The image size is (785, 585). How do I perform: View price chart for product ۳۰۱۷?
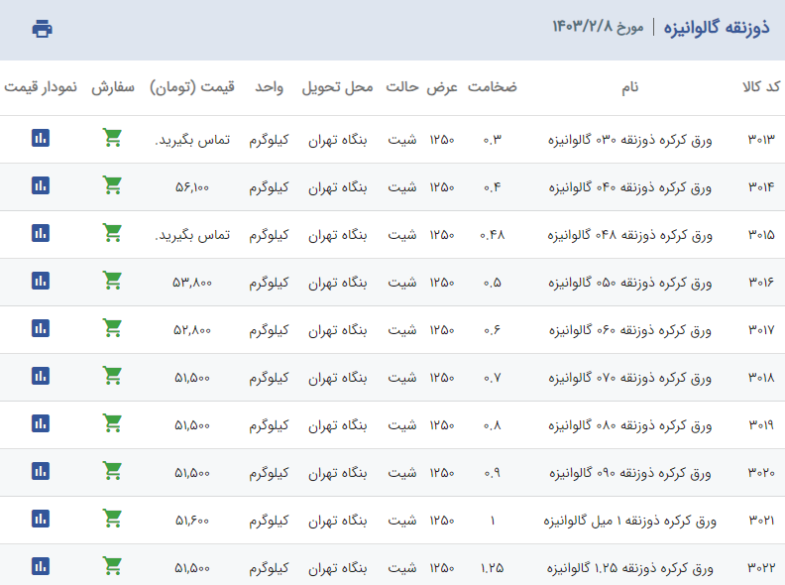click(41, 328)
